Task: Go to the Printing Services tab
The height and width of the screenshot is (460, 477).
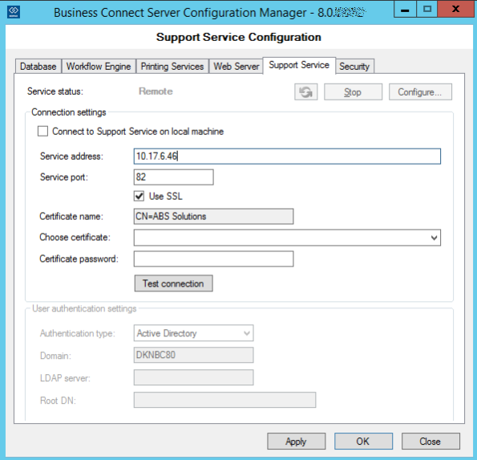Action: coord(172,66)
